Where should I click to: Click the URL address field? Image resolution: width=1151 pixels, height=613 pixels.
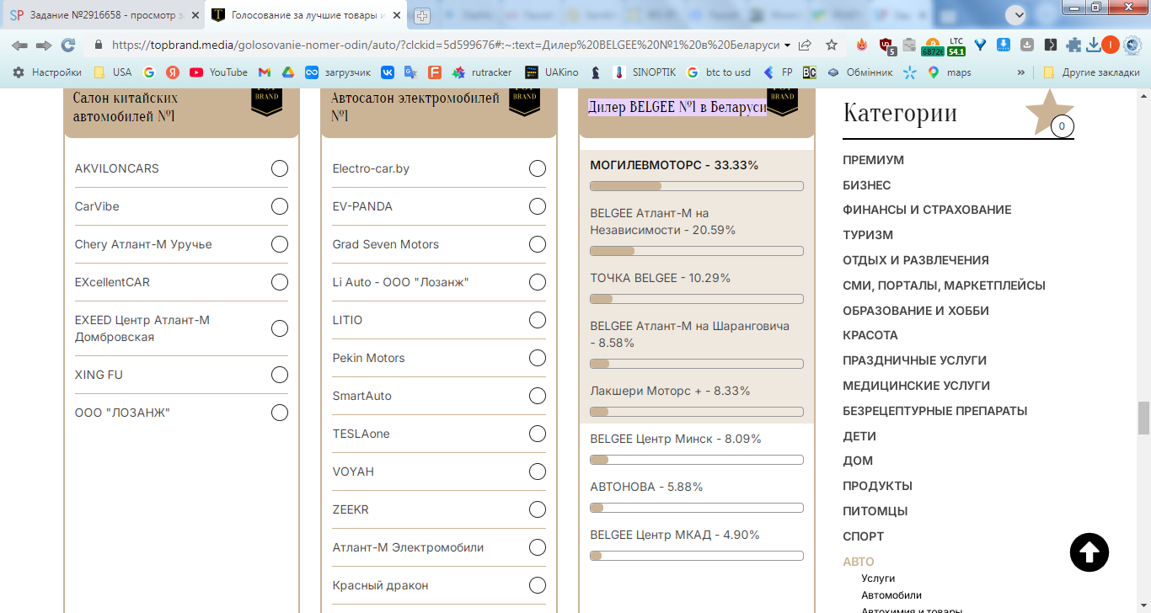(x=445, y=45)
